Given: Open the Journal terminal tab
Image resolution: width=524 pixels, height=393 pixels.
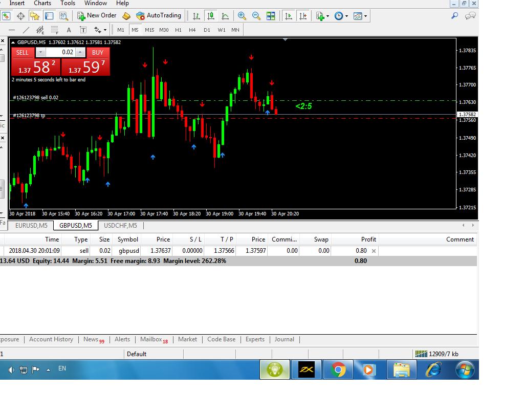Looking at the screenshot, I should pyautogui.click(x=285, y=339).
